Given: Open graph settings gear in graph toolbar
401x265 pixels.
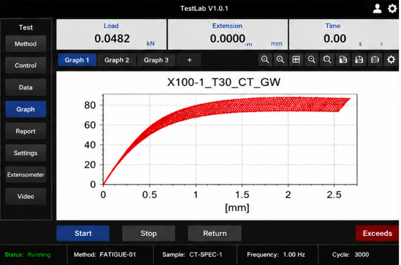Looking at the screenshot, I should point(391,60).
